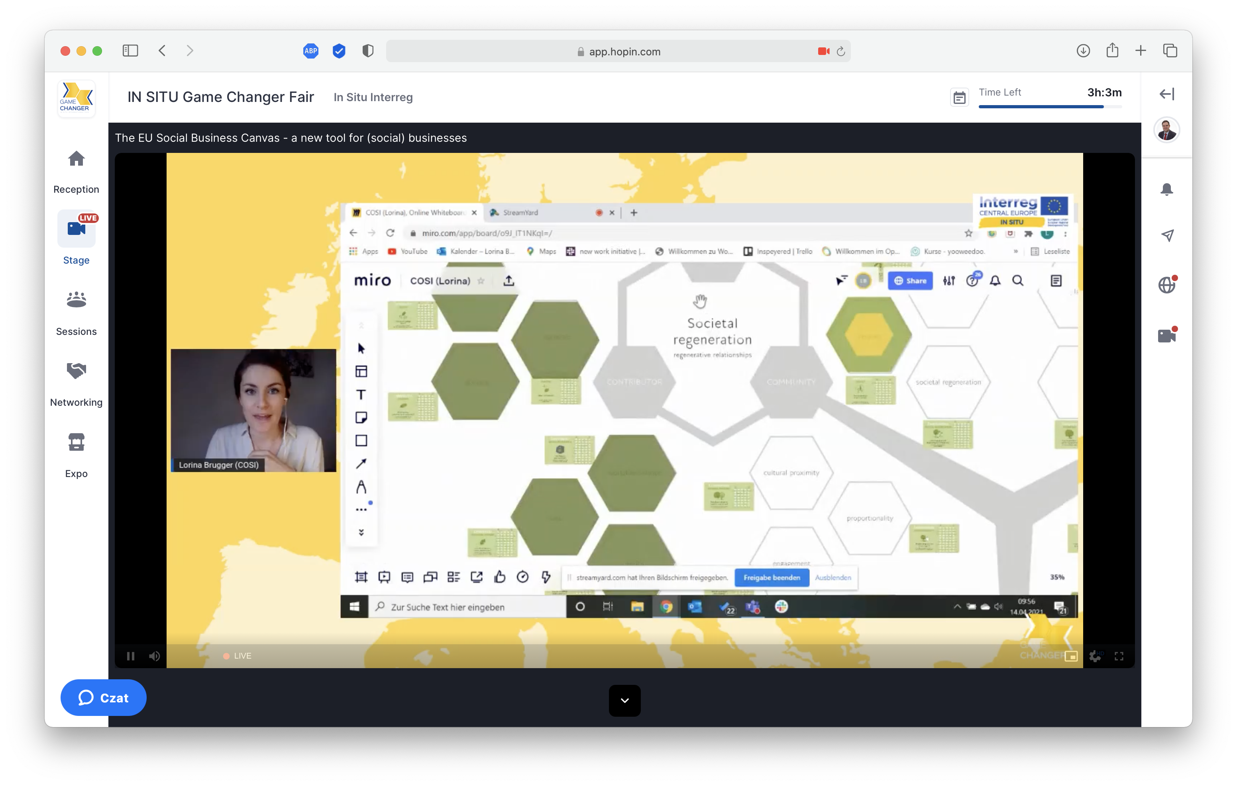Open the paper plane messages icon
This screenshot has width=1237, height=786.
(x=1166, y=235)
